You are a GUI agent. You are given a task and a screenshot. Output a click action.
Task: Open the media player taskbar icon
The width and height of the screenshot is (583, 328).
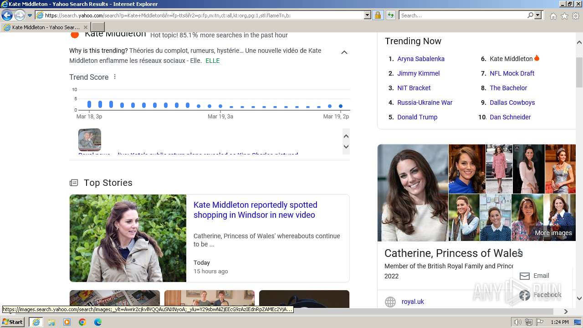pos(67,322)
